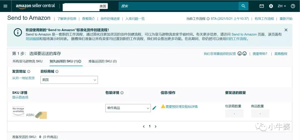Open the 目标商城 美国 dropdown
Image resolution: width=300 pixels, height=140 pixels.
(69, 80)
